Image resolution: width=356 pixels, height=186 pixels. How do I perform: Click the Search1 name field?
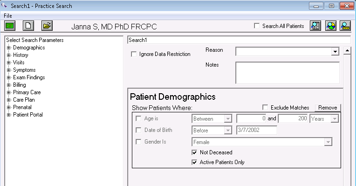[239, 40]
